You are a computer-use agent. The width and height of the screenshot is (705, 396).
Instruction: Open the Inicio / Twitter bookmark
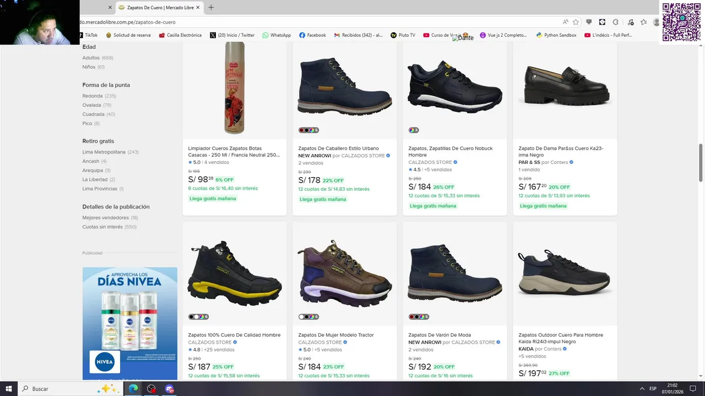point(232,35)
